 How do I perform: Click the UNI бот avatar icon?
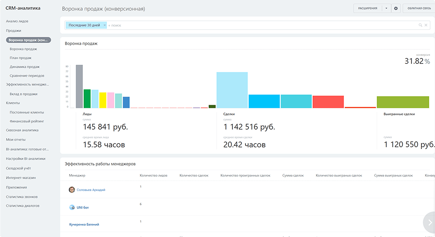[72, 208]
